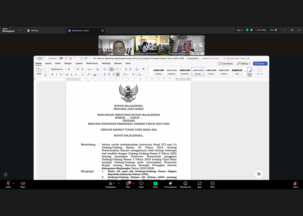The image size is (303, 216).
Task: Open the View layout dropdown
Action: [x=273, y=30]
